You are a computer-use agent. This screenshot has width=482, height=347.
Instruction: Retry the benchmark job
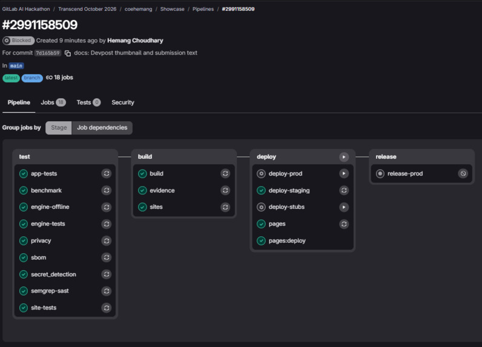click(107, 191)
